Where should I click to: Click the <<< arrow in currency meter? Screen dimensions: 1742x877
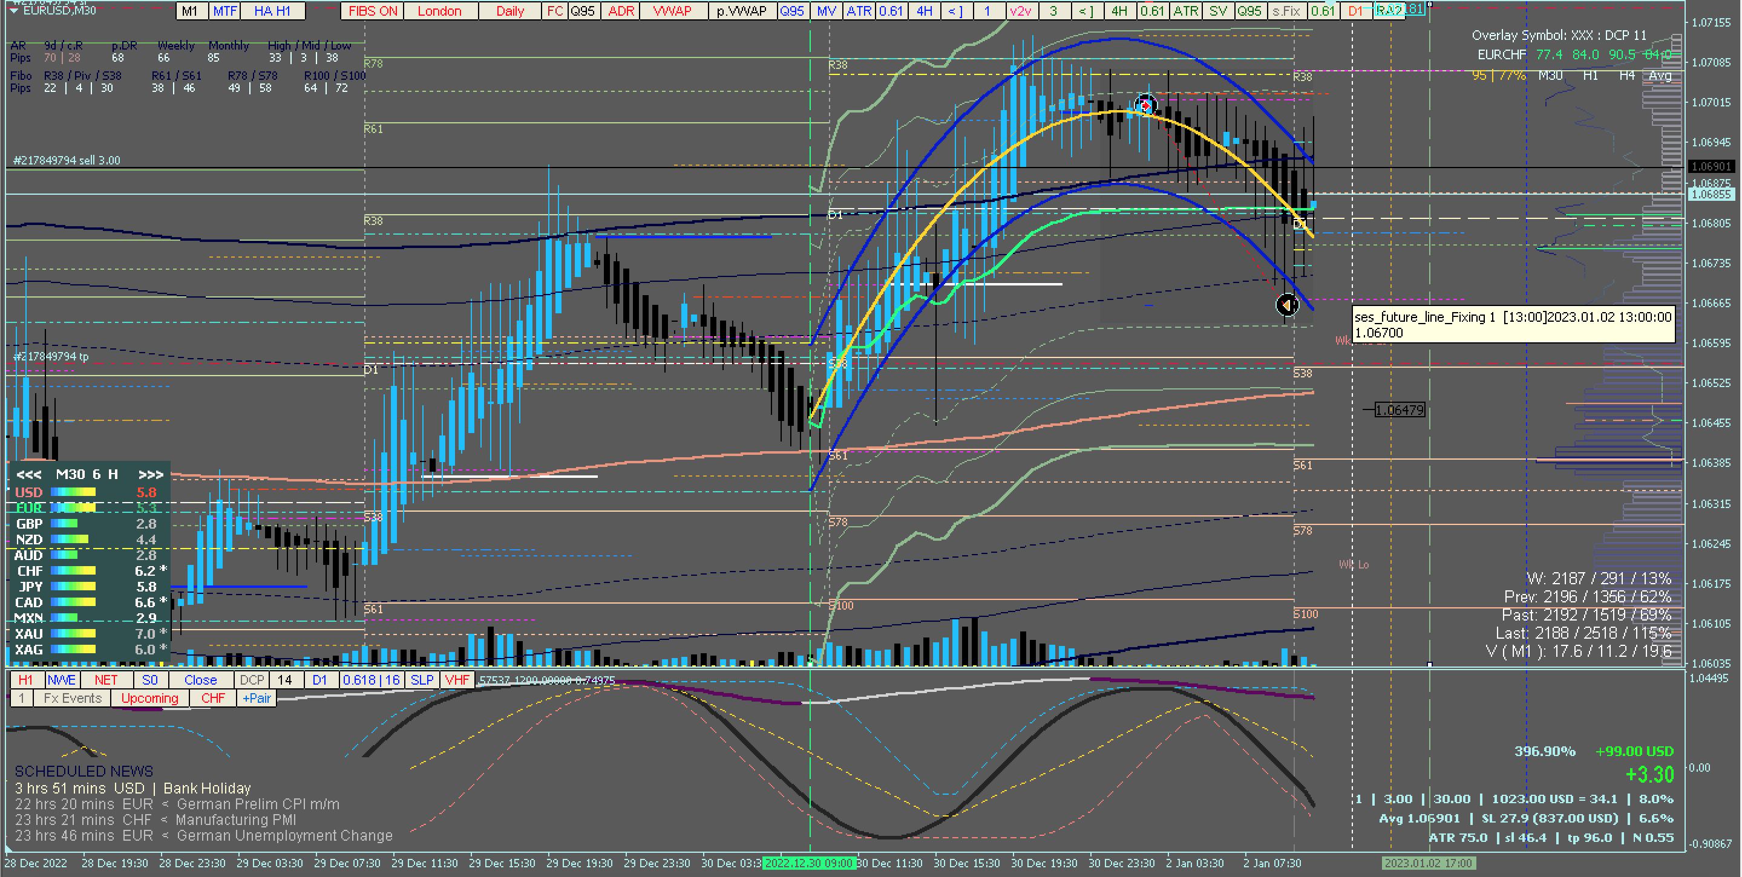(x=28, y=475)
